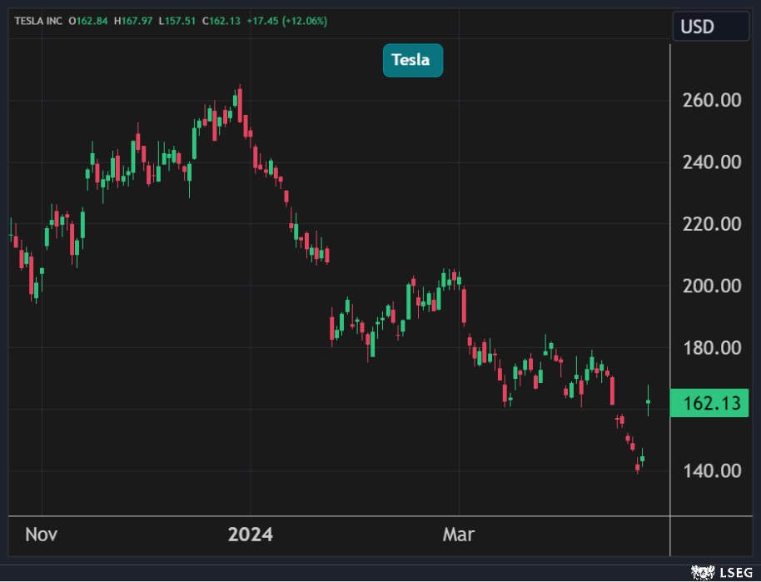Click the 140.00 price axis label
761x582 pixels.
coord(711,471)
